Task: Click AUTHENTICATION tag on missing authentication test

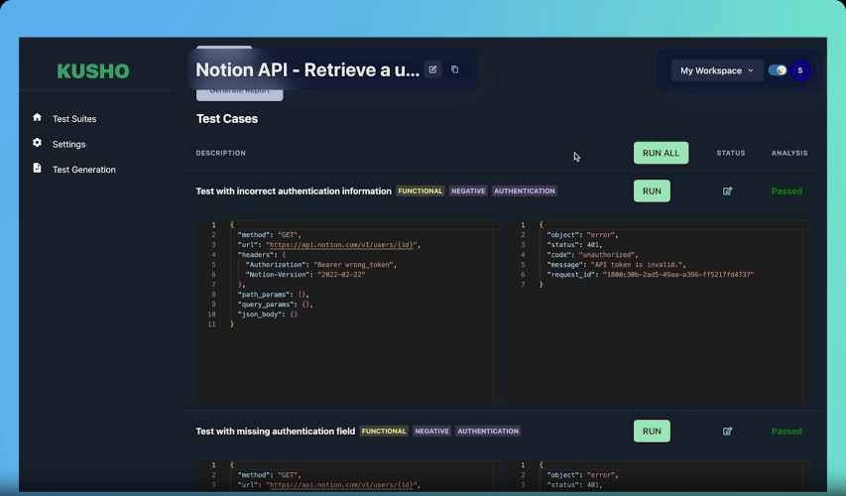Action: [488, 432]
